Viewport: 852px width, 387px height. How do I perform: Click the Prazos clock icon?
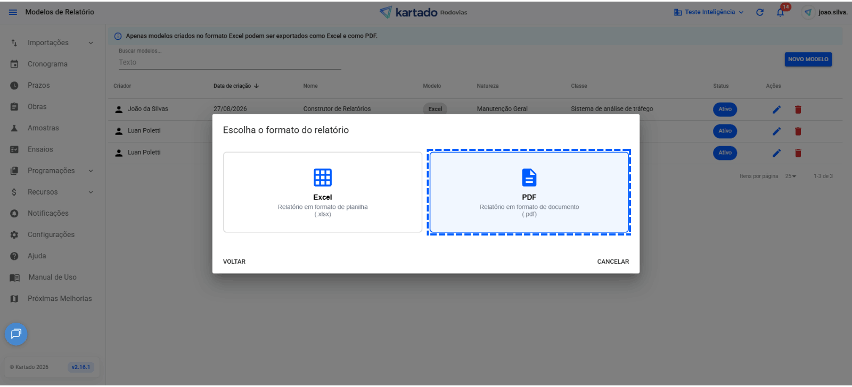coord(14,85)
